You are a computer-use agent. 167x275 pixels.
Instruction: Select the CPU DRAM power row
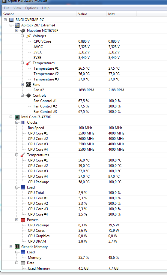click(85, 241)
